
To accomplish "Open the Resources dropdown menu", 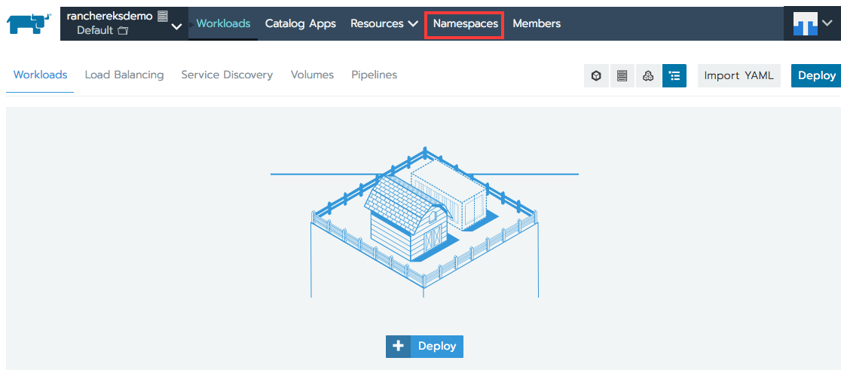I will click(384, 23).
